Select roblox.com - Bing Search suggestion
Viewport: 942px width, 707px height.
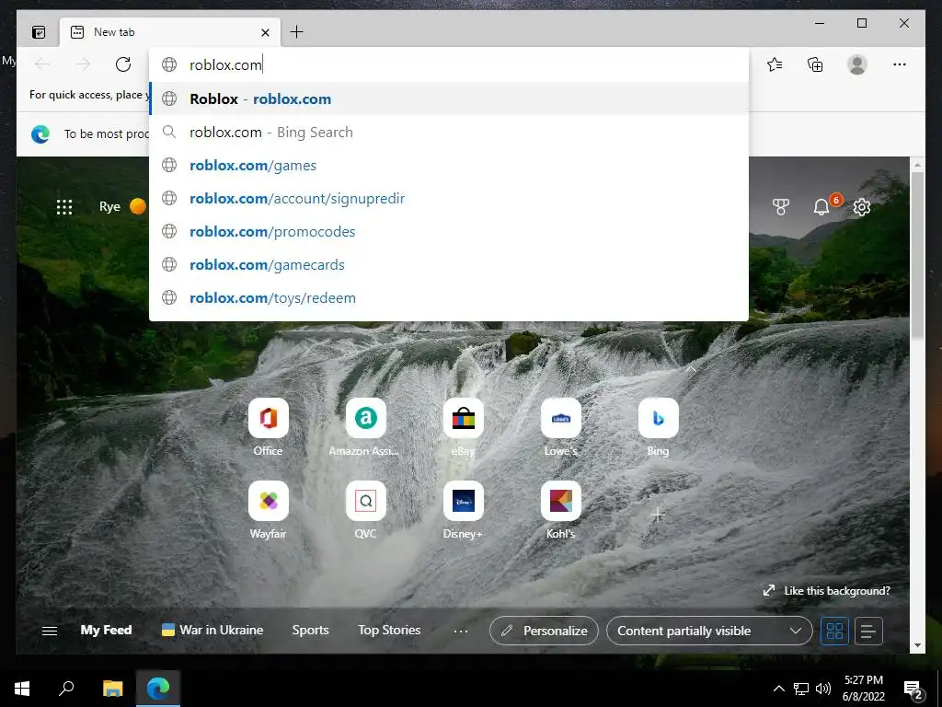pos(449,133)
